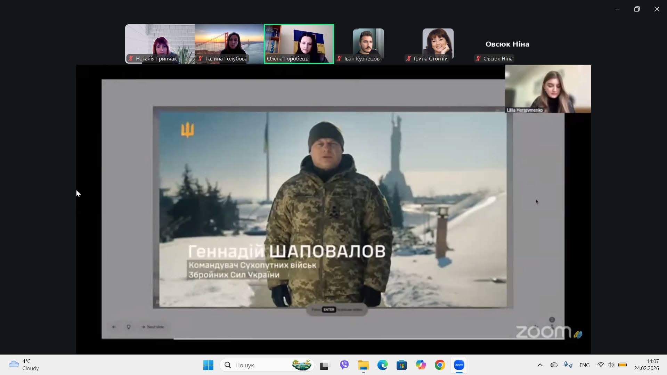Click the Wi-Fi network icon in tray

[601, 365]
